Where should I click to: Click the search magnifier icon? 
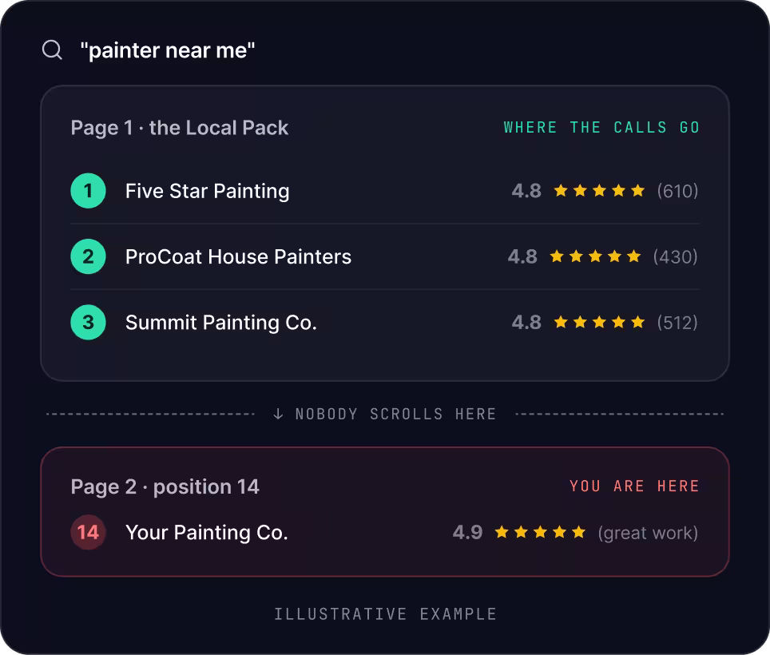52,50
